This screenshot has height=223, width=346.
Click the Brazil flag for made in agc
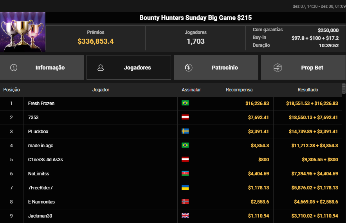point(185,145)
